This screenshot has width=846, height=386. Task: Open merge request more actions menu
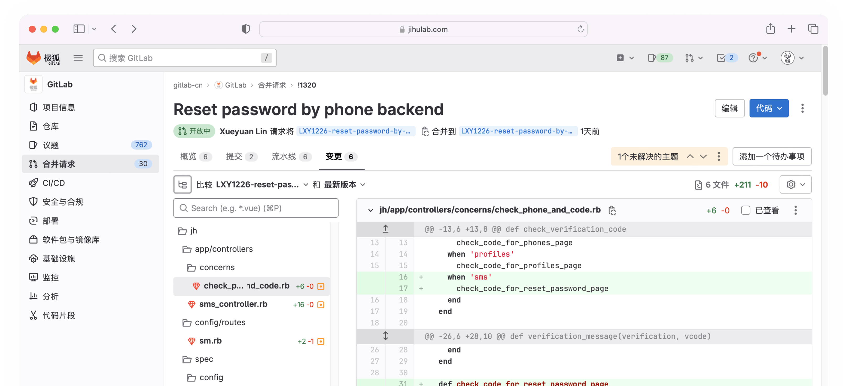coord(802,108)
